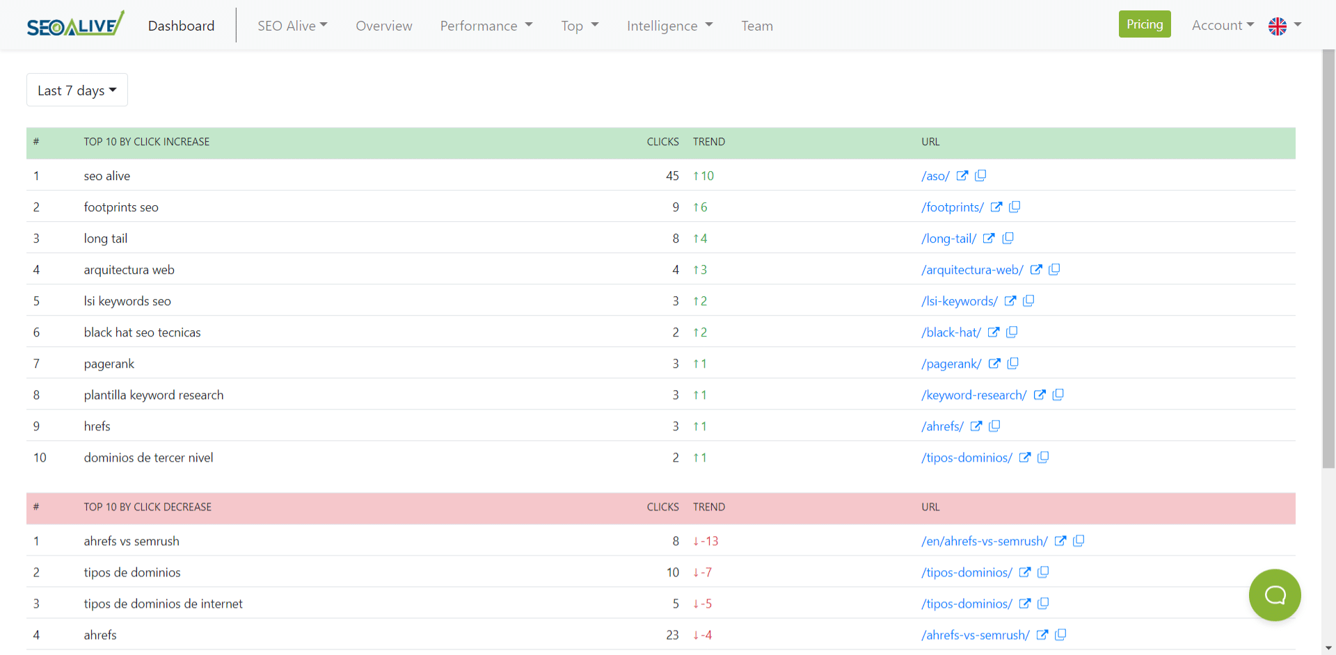The width and height of the screenshot is (1336, 655).
Task: Open the Performance menu
Action: click(x=486, y=26)
